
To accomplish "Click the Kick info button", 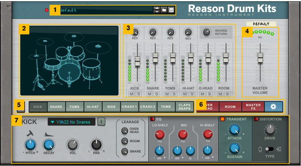I will [x=101, y=122].
